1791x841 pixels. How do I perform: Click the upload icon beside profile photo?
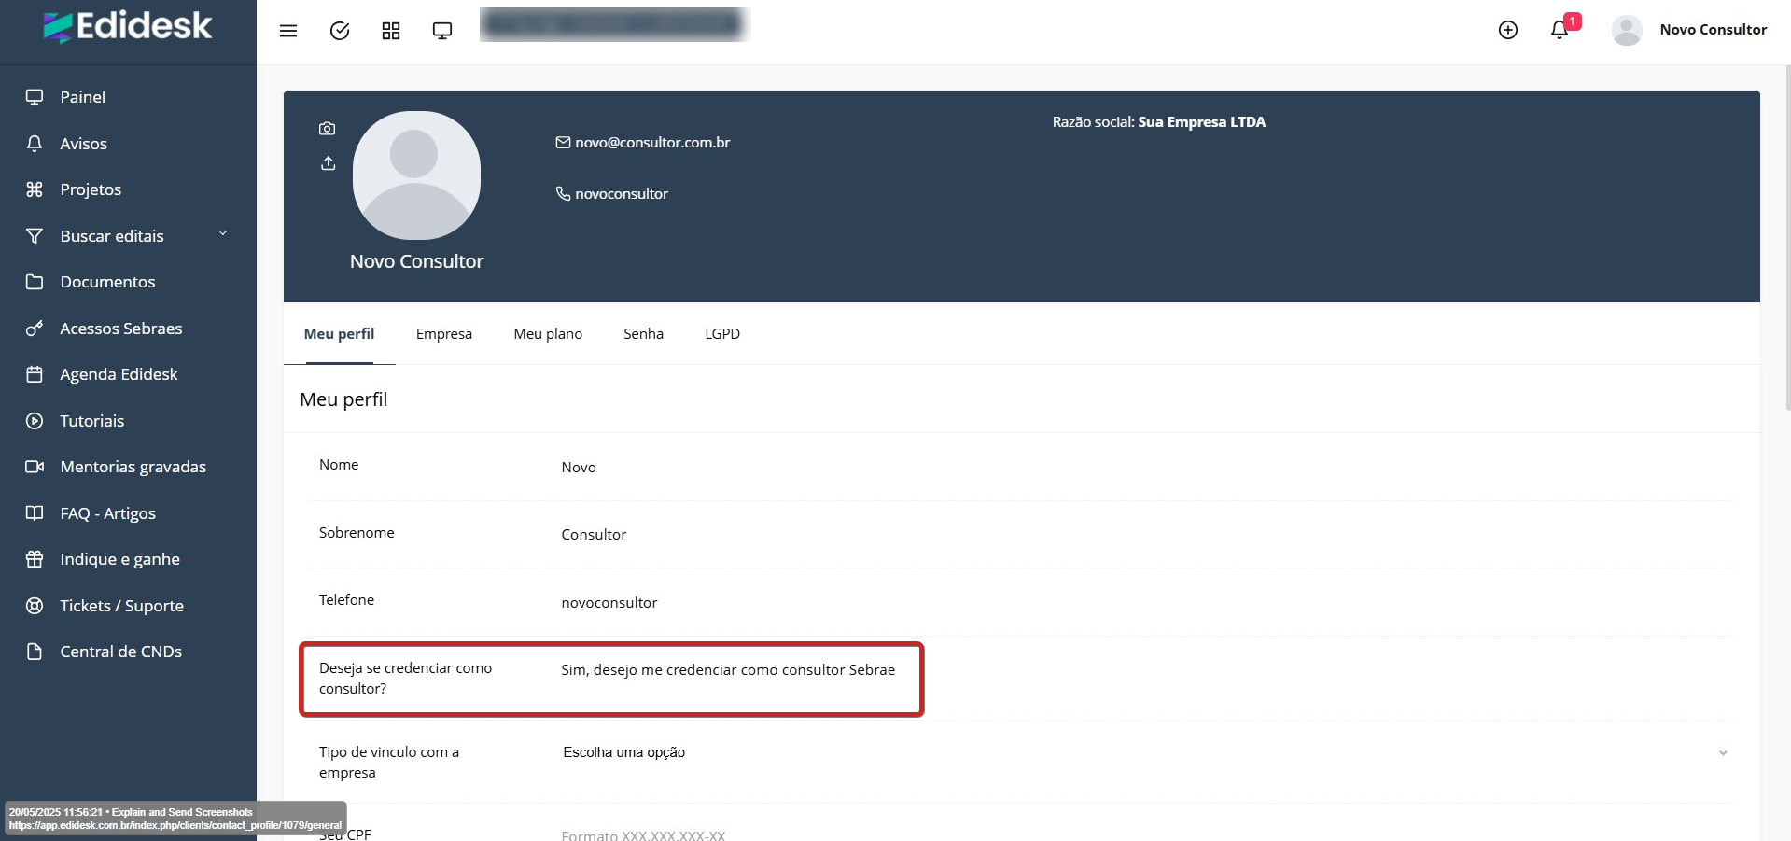328,163
